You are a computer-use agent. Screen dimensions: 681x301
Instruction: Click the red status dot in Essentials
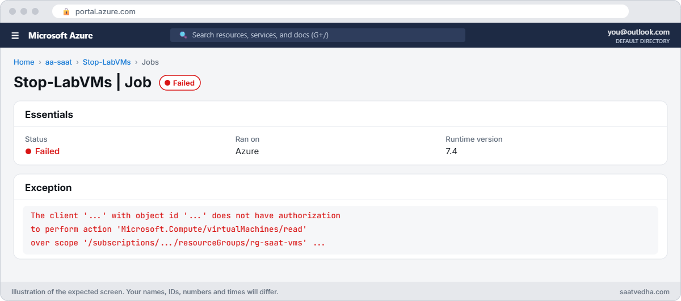coord(28,151)
